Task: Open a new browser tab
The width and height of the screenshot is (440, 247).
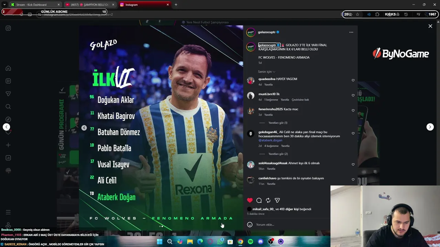Action: [176, 5]
